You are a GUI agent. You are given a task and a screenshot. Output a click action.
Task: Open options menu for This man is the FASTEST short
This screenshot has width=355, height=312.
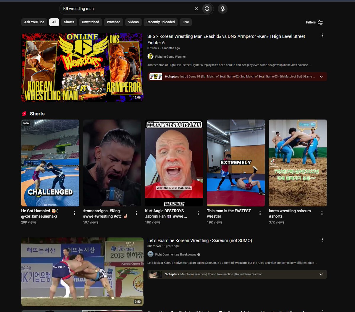[x=260, y=213]
